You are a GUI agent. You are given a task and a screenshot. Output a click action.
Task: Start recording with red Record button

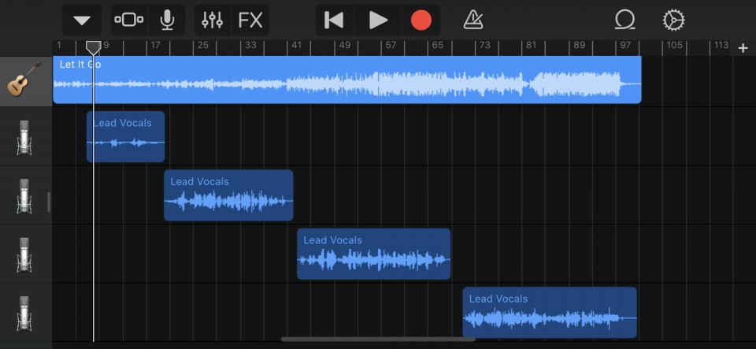point(421,20)
